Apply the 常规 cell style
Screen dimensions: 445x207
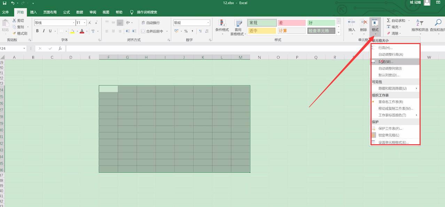pos(262,23)
